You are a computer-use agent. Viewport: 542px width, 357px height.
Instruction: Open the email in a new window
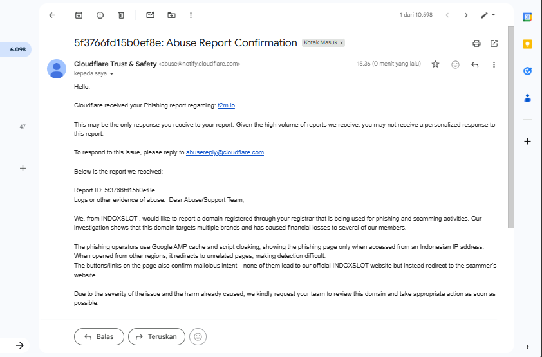494,43
